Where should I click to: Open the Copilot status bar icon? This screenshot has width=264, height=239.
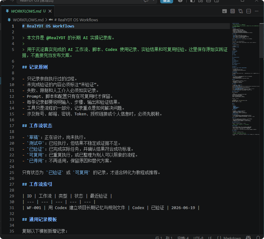coord(248,237)
